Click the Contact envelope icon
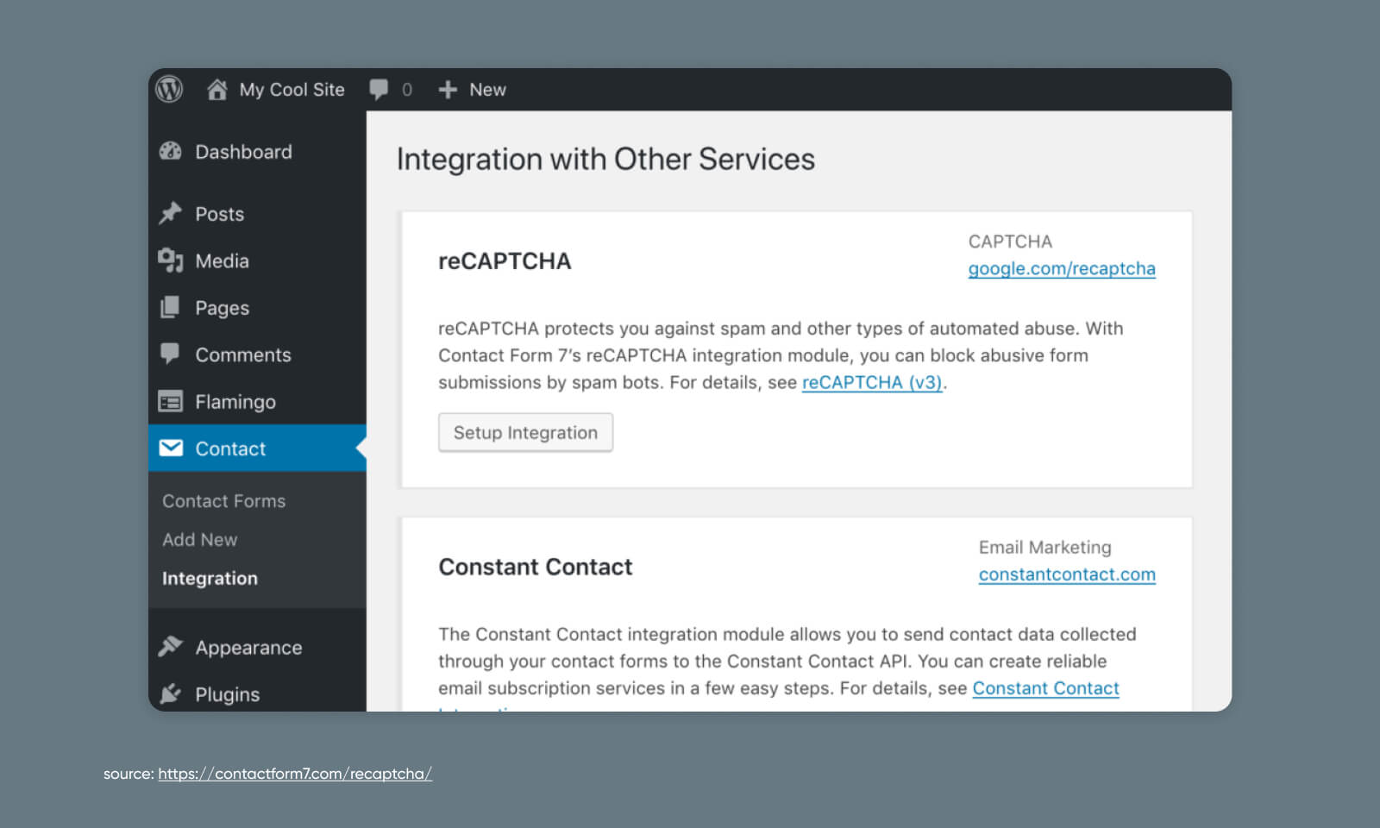Viewport: 1380px width, 828px height. tap(171, 448)
